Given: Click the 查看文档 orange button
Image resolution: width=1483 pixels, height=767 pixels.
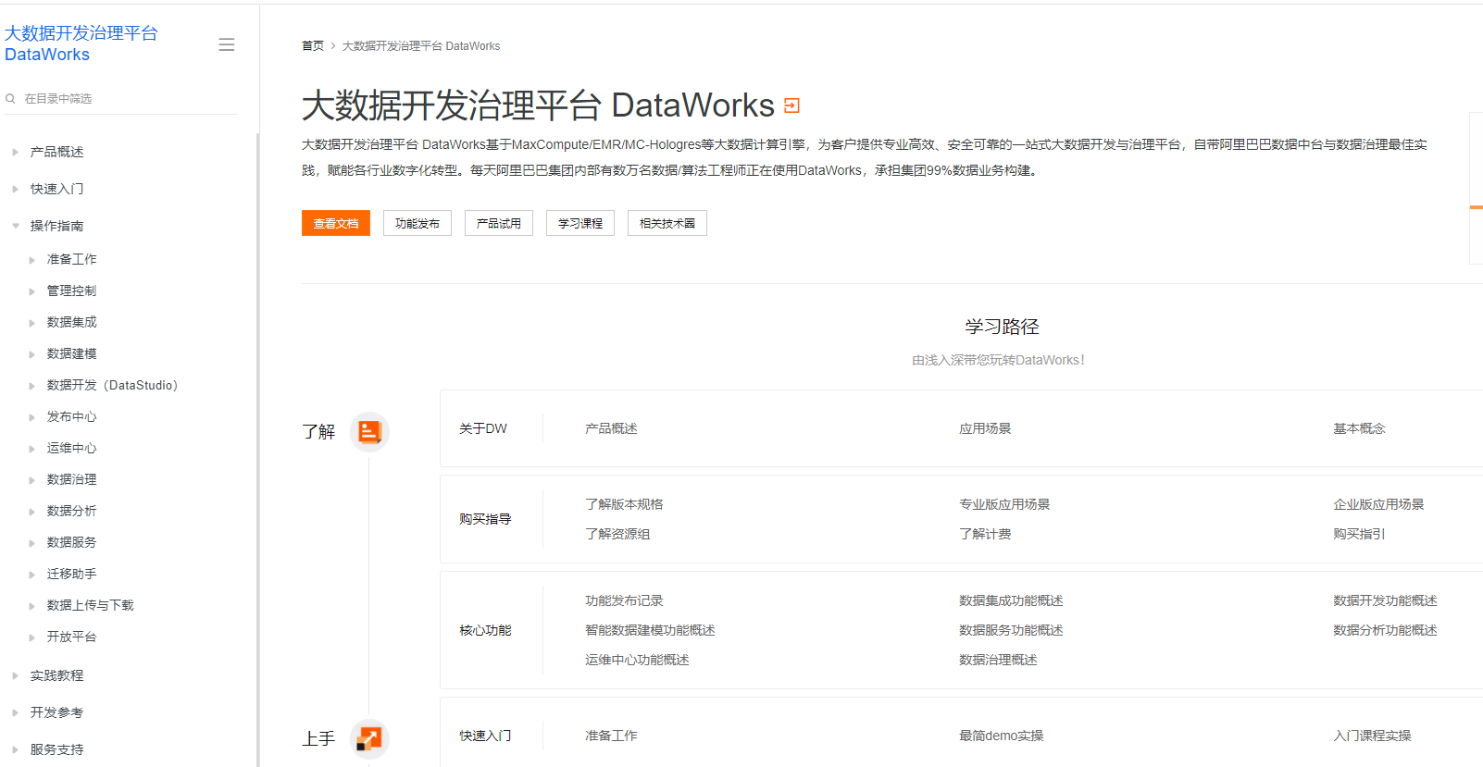Looking at the screenshot, I should (x=336, y=223).
